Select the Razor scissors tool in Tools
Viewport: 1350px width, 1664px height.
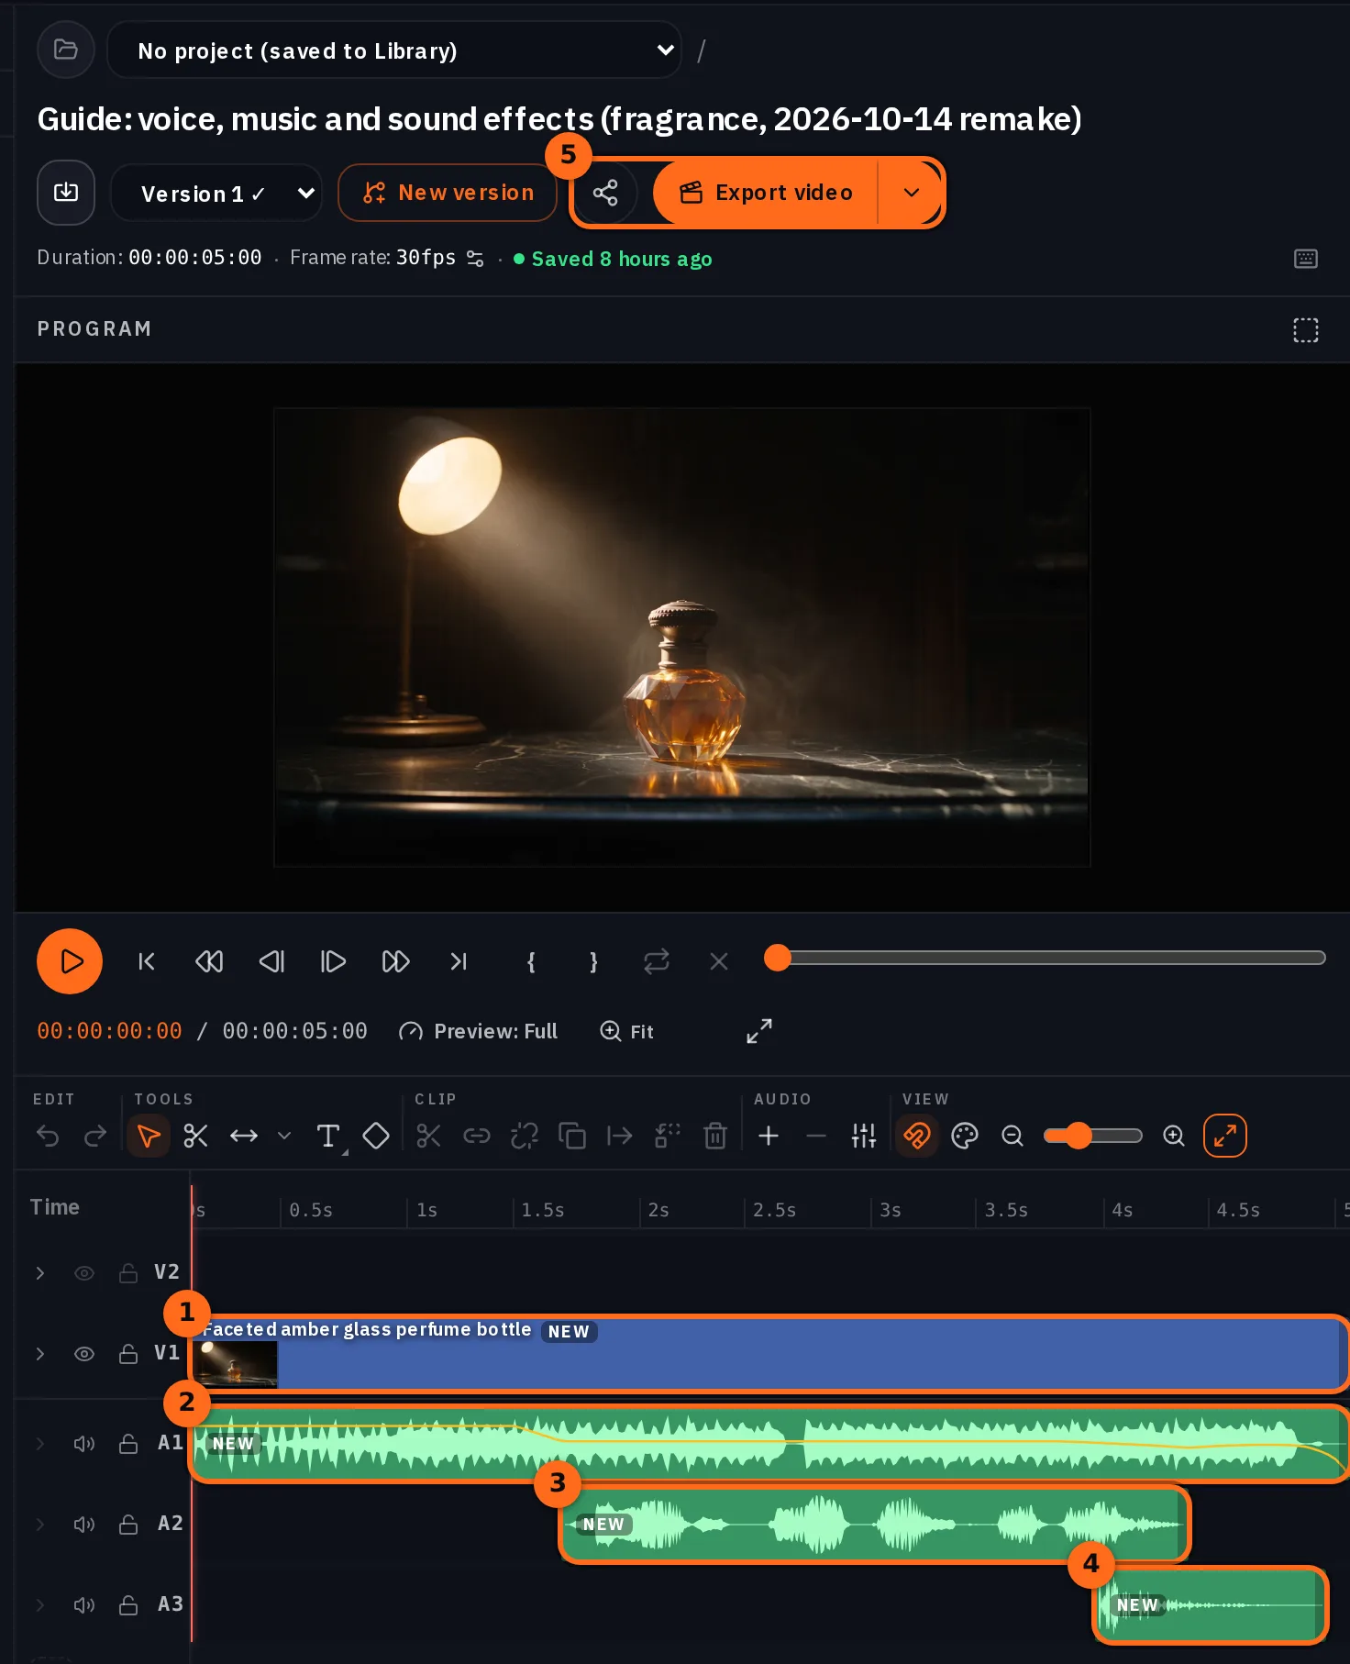[x=195, y=1136]
